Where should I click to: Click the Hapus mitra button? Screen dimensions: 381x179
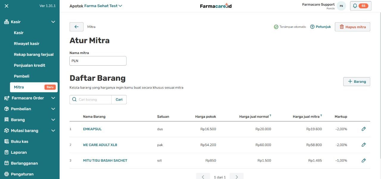[352, 27]
